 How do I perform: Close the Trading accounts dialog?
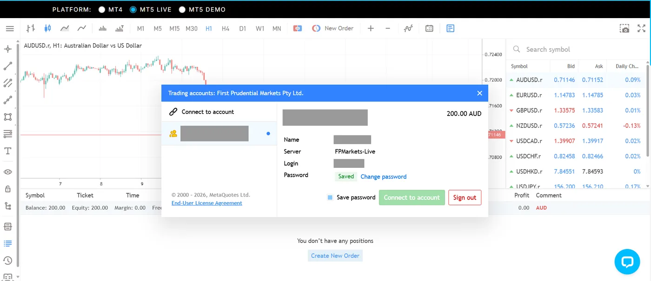479,93
